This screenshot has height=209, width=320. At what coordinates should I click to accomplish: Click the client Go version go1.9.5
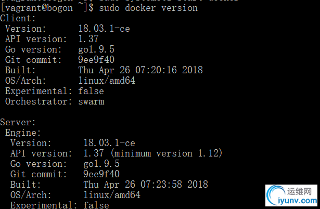[x=96, y=49]
